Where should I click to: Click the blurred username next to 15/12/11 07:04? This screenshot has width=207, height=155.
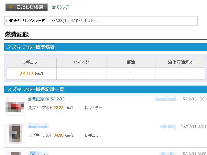[168, 126]
